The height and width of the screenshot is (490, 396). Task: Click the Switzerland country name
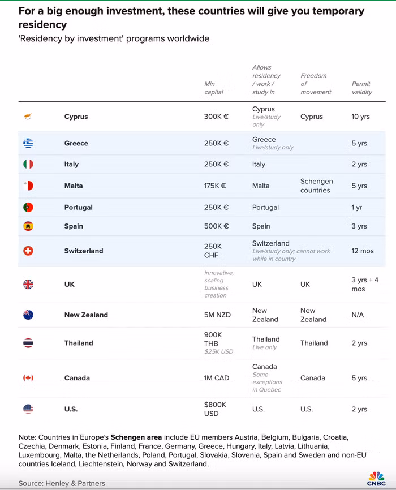coord(84,251)
